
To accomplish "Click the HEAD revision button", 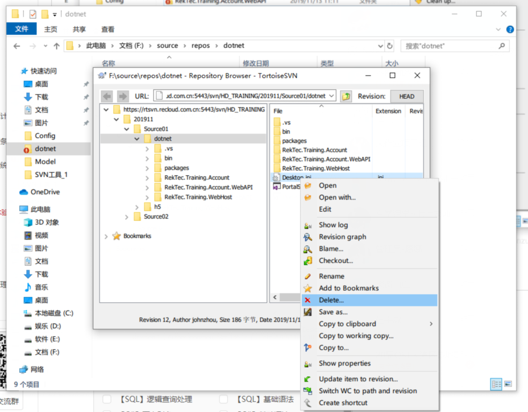I will [407, 96].
